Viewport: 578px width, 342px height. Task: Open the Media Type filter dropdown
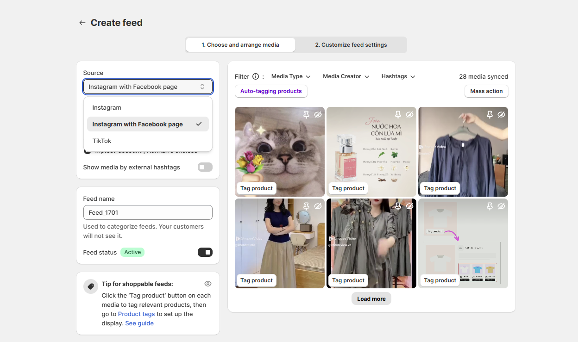click(291, 76)
